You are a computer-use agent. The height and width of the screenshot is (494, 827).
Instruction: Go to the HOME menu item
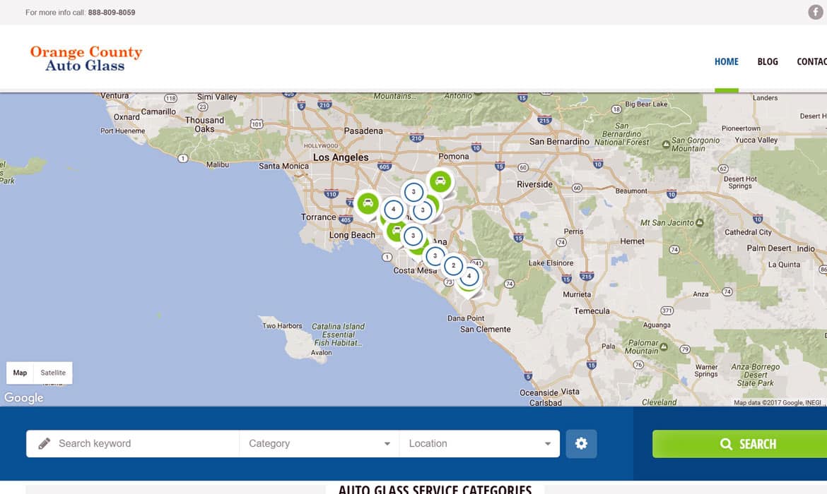click(726, 61)
